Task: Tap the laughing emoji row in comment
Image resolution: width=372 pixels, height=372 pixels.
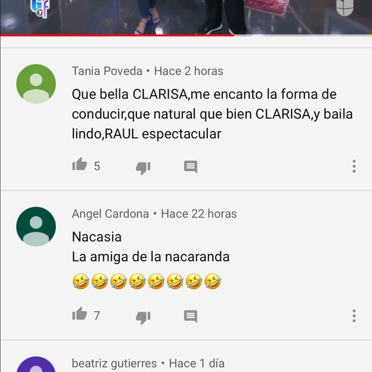Action: coord(147,282)
